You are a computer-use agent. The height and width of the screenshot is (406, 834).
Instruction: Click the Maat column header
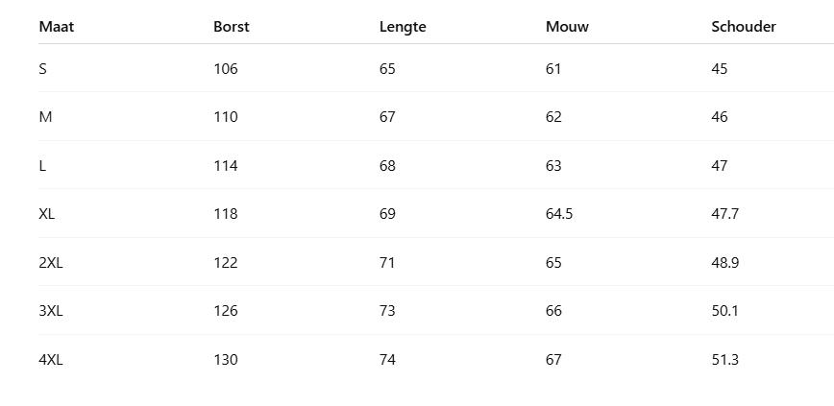click(x=57, y=27)
